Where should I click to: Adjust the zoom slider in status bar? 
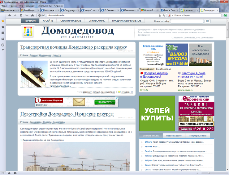209,173
